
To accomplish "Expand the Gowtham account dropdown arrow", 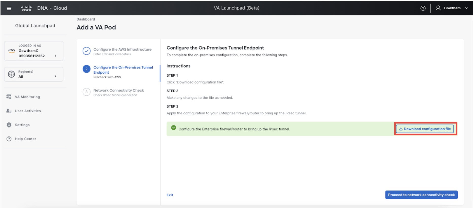I will coord(466,8).
